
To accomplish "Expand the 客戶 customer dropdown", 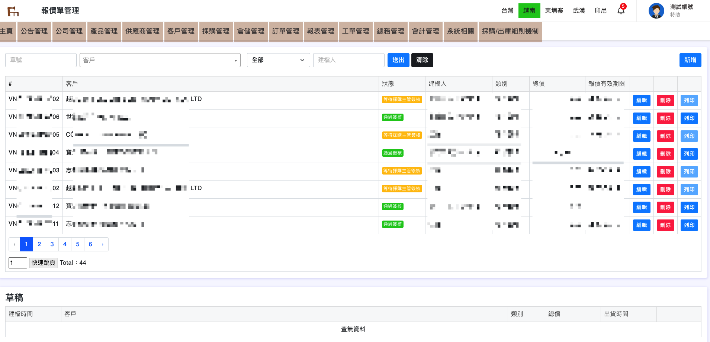I will point(160,60).
